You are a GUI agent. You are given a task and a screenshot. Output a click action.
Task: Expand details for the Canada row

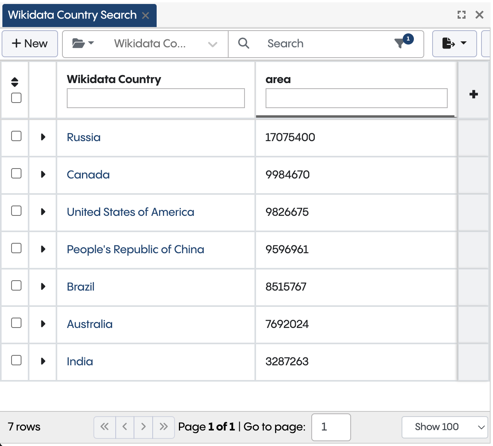tap(43, 173)
